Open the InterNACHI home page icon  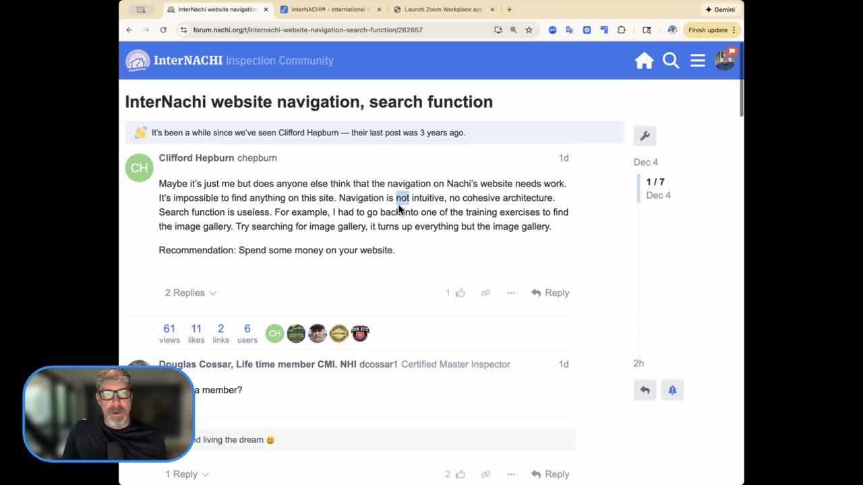pyautogui.click(x=644, y=61)
